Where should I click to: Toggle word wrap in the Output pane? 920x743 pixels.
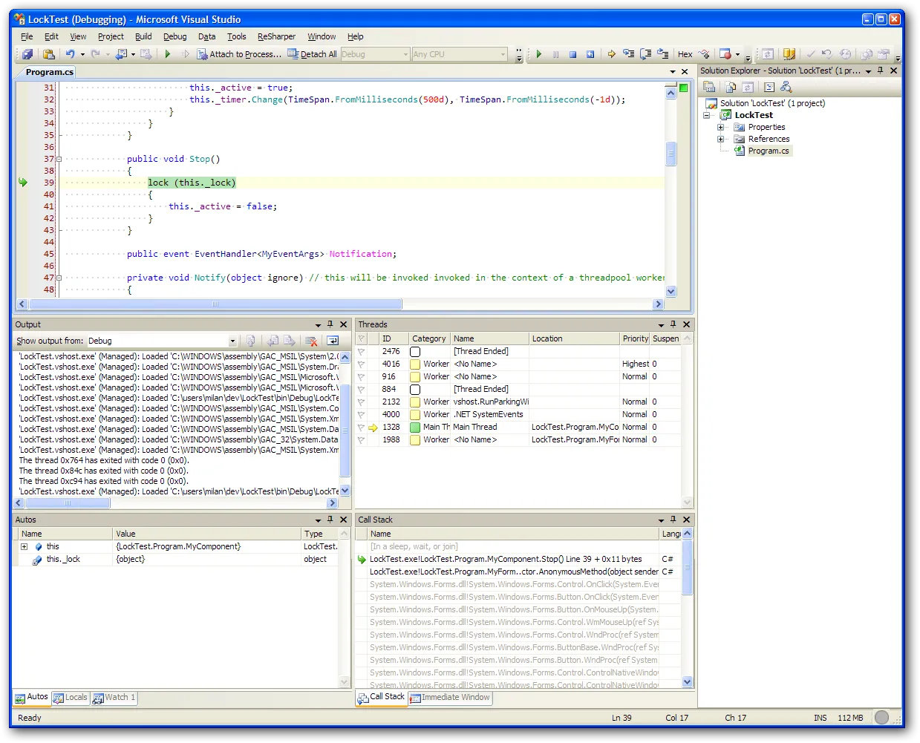tap(333, 341)
